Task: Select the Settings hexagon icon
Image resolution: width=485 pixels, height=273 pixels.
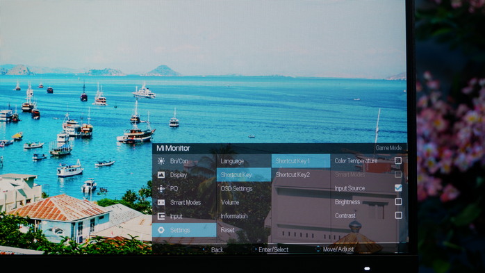Action: click(x=161, y=230)
